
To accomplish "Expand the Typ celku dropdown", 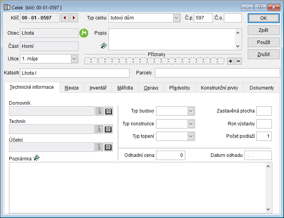I will click(x=176, y=18).
